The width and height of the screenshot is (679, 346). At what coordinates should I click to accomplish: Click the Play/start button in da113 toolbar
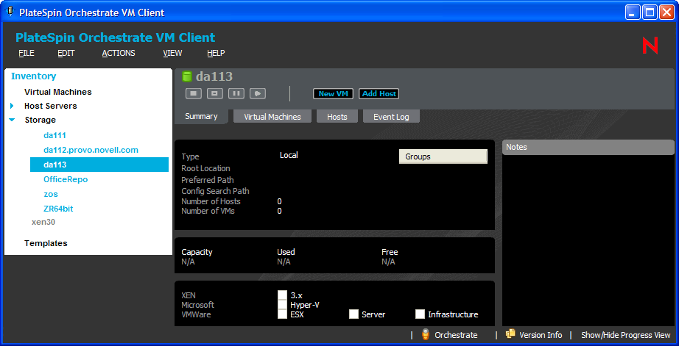(x=258, y=93)
